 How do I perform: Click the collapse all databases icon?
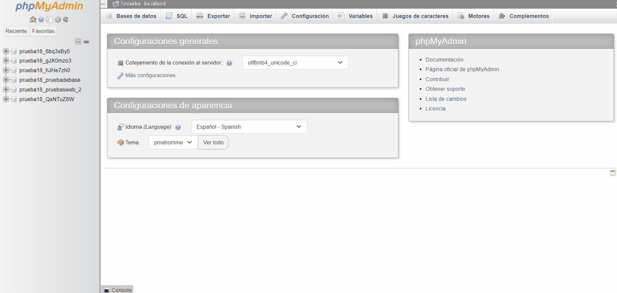click(x=78, y=42)
